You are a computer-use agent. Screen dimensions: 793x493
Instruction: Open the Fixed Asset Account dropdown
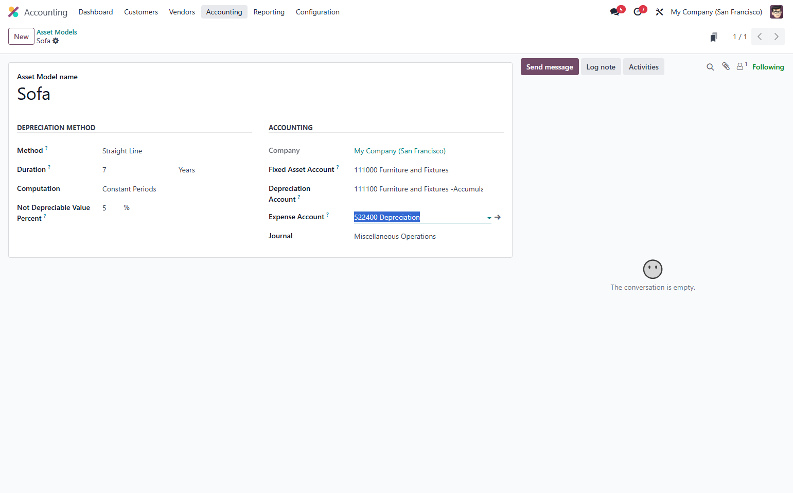point(422,170)
